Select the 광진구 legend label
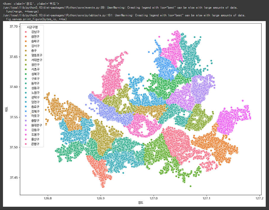The height and width of the screenshot is (210, 269). 35,65
